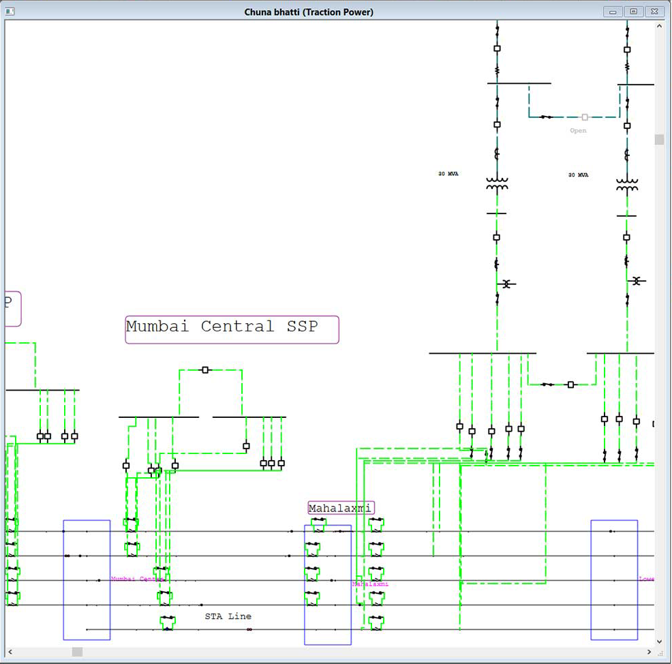Select circuit breaker directly below left transformer
The height and width of the screenshot is (664, 672).
[x=496, y=237]
